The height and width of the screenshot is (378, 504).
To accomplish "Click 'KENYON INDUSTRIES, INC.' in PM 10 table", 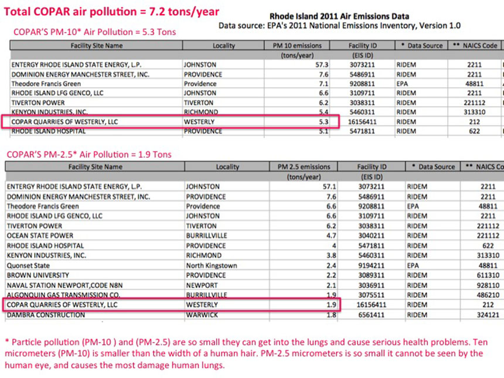I will click(49, 112).
